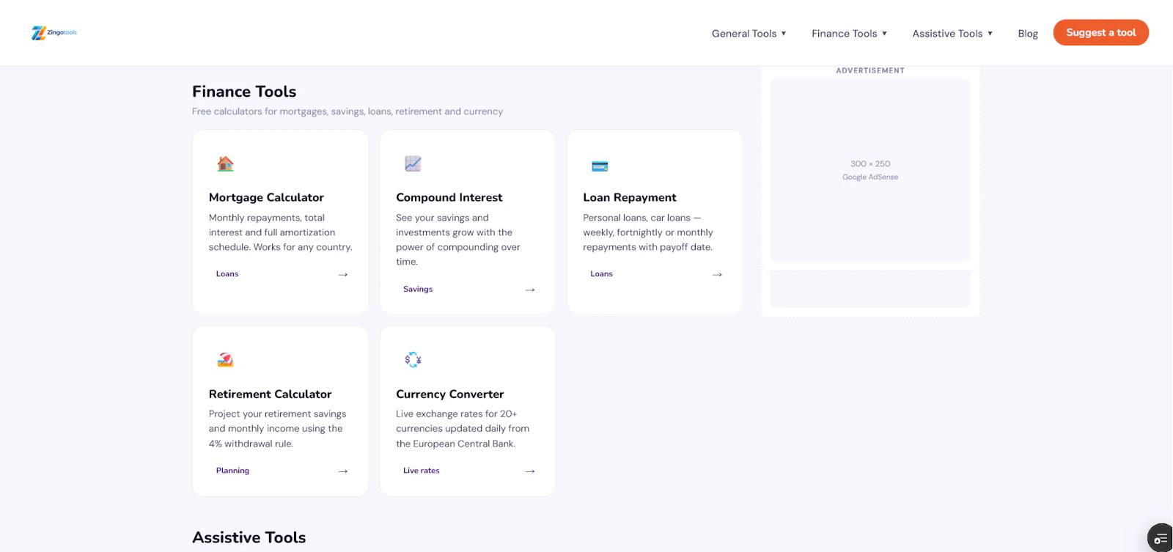
Task: Click the arrow on the Currency Converter card
Action: pyautogui.click(x=530, y=471)
